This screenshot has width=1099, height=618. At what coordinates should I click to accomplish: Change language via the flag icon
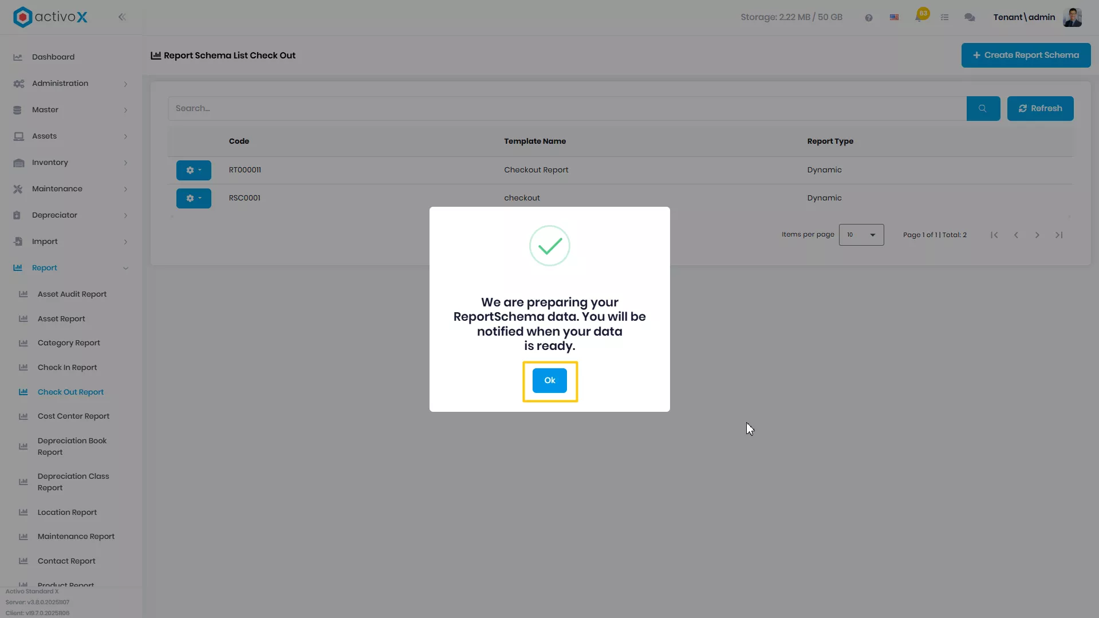pyautogui.click(x=894, y=18)
